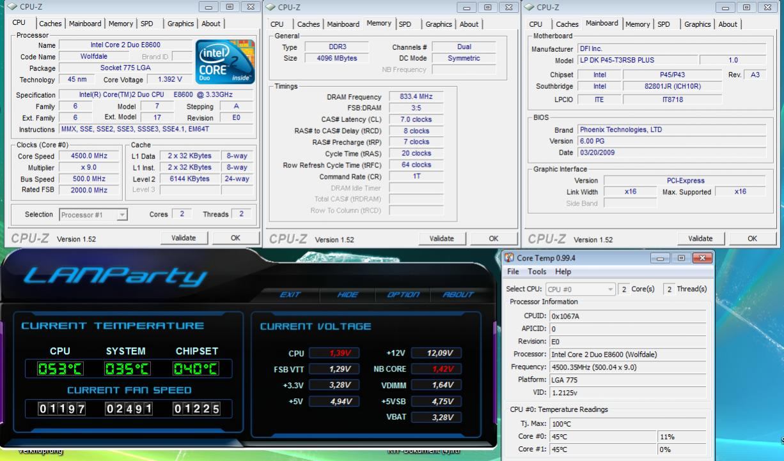Click CPU-Z title icon in right window

tap(529, 7)
